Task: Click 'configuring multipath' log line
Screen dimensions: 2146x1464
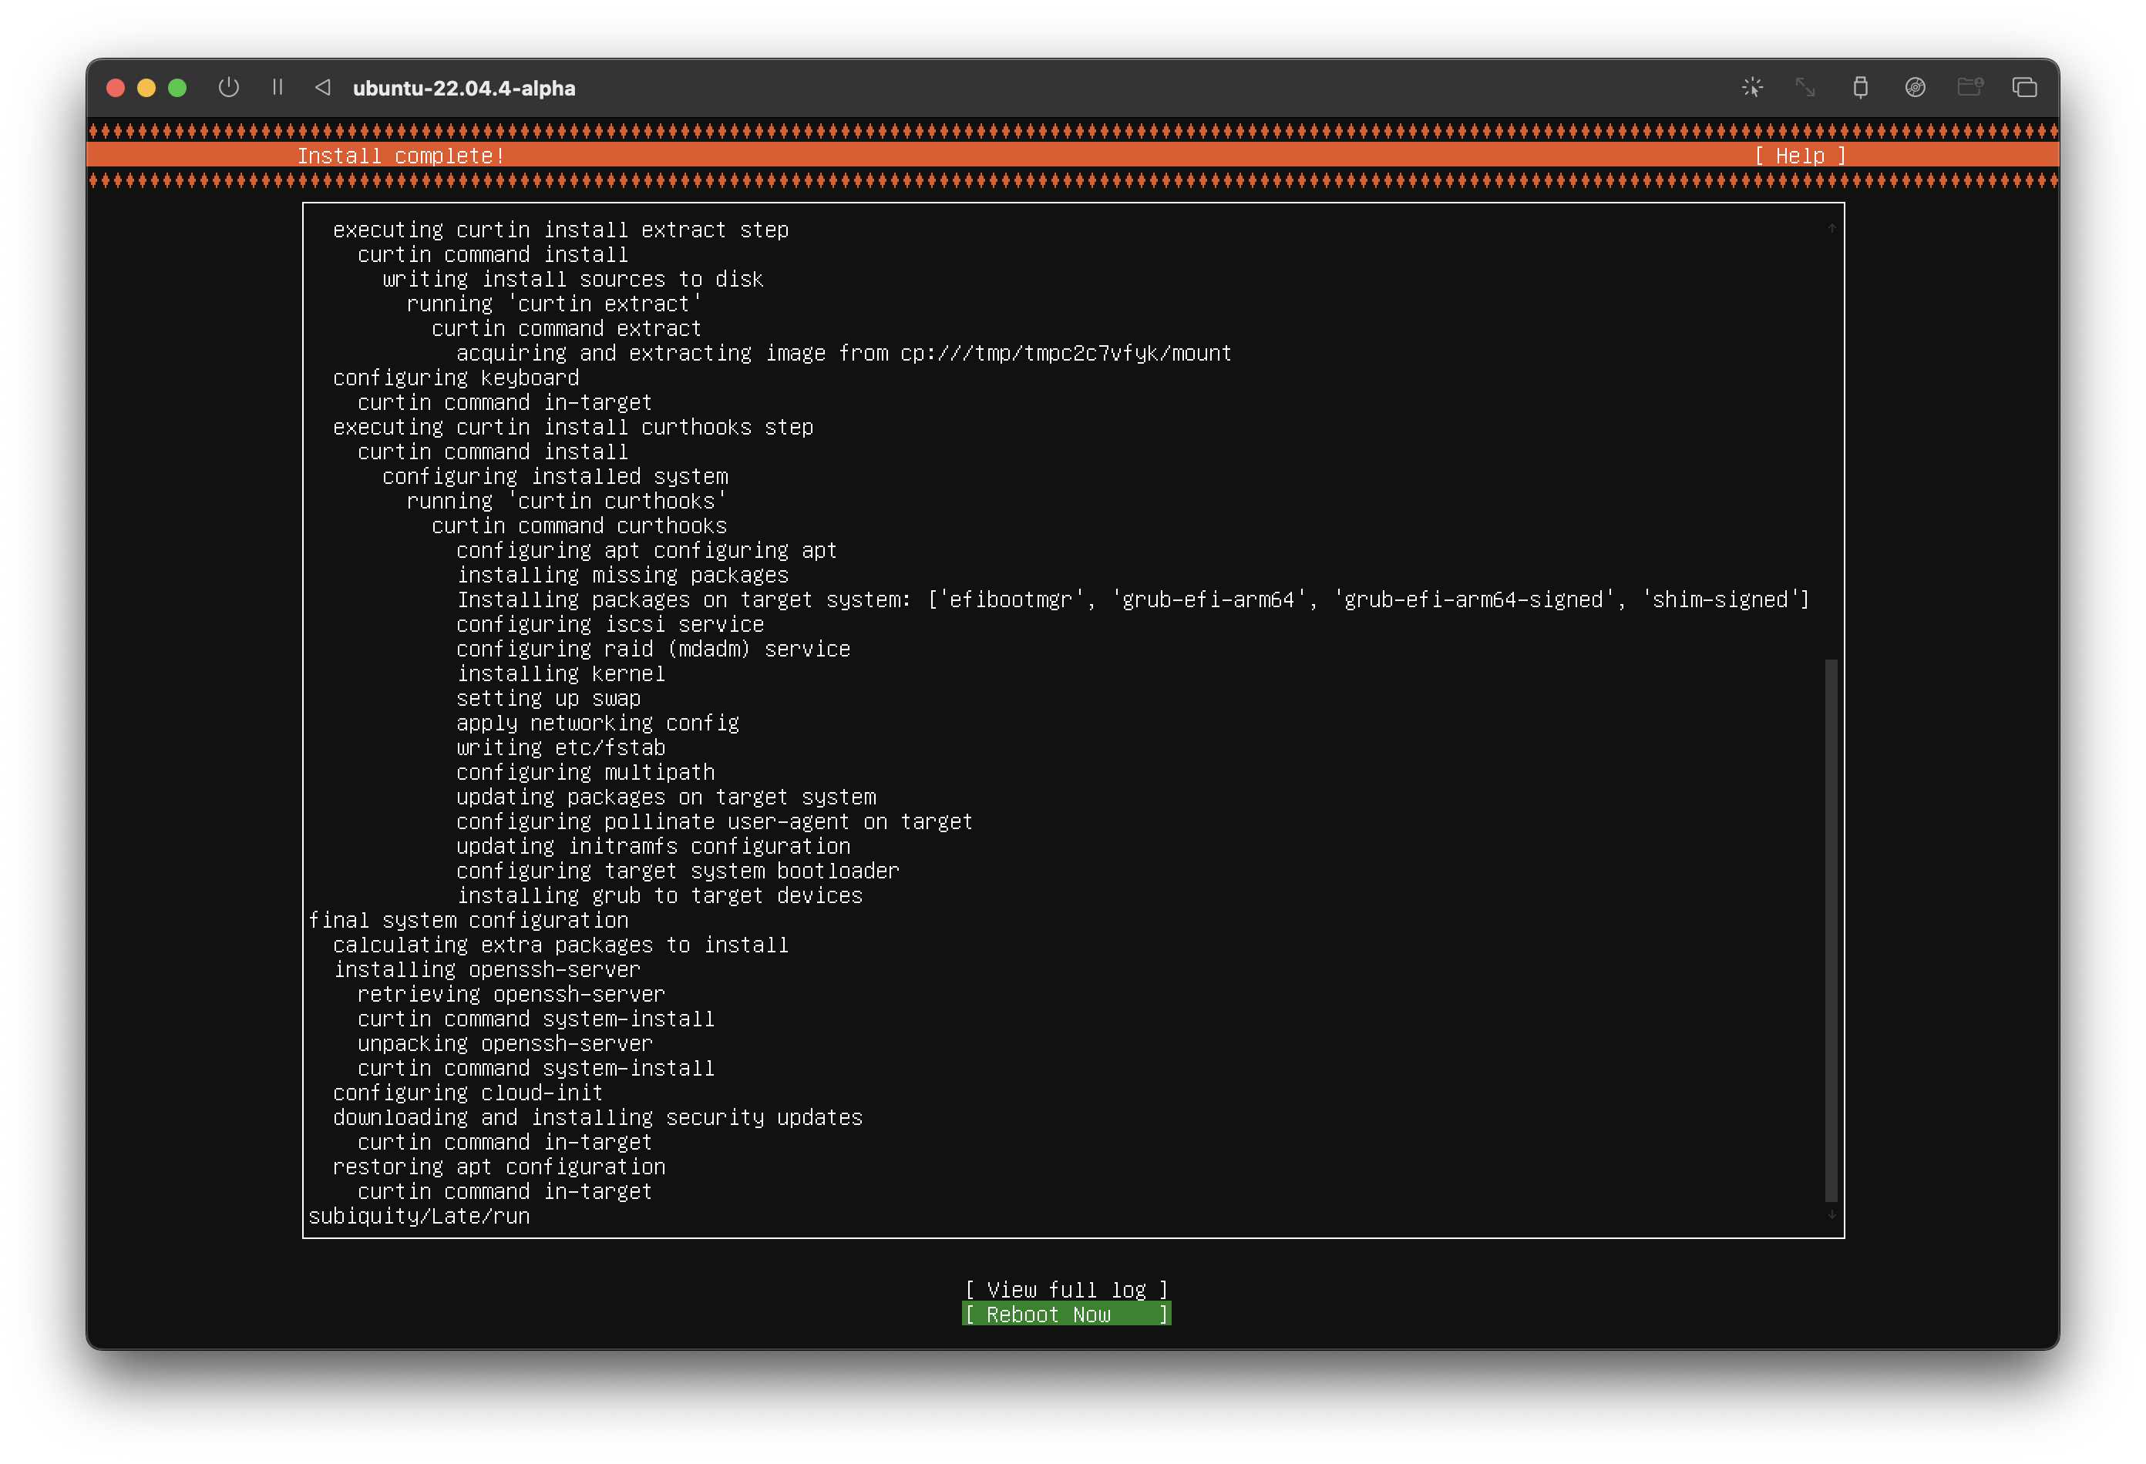Action: coord(585,773)
